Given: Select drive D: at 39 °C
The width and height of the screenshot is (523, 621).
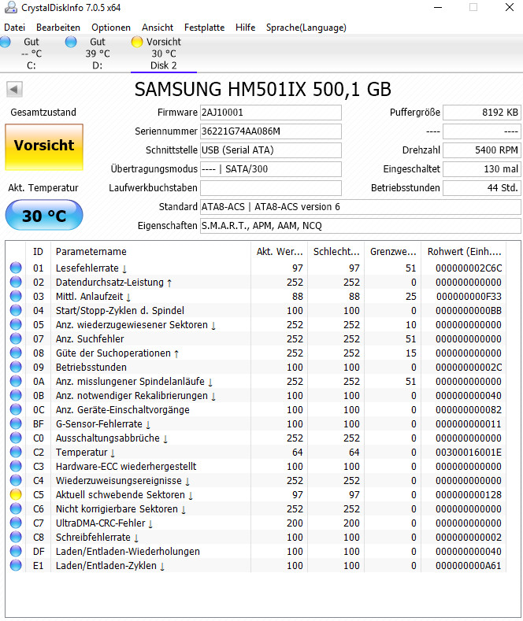Looking at the screenshot, I should coord(98,54).
